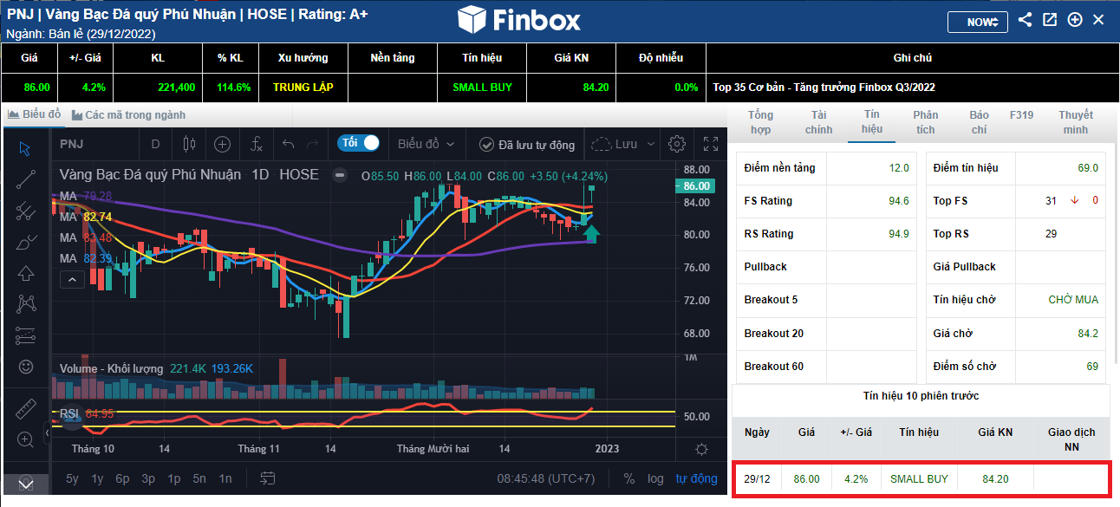This screenshot has height=507, width=1120.
Task: Set chart range to 1y
Action: click(x=98, y=478)
